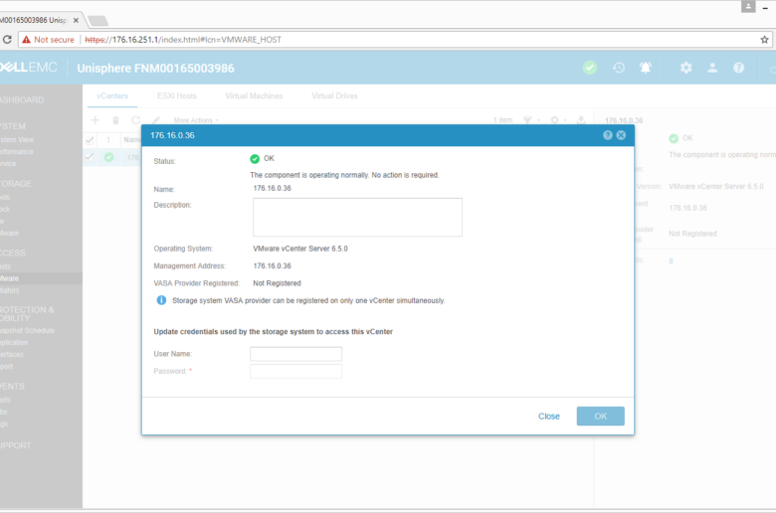776x513 pixels.
Task: Reload the page with browser reload button
Action: pos(7,40)
